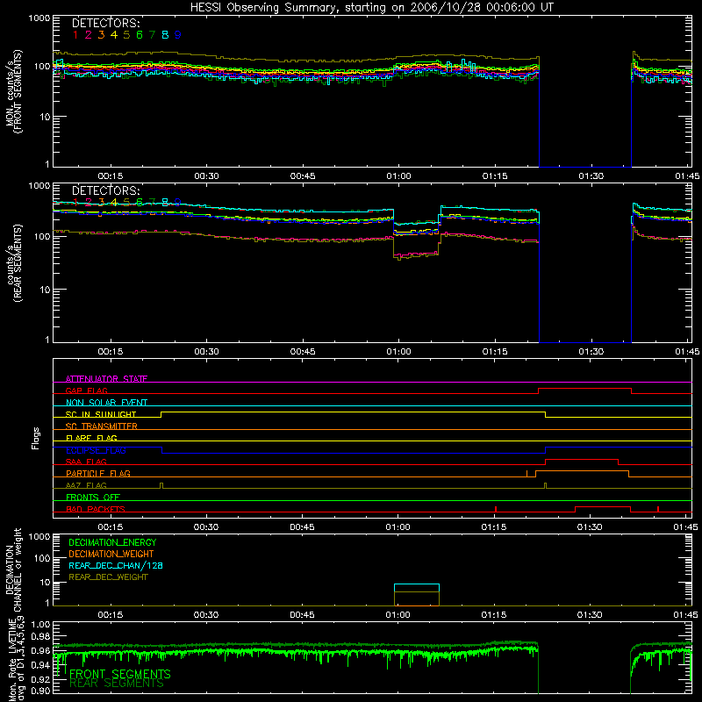Click REAR SEGMENTS legend in livetime plot

click(117, 684)
